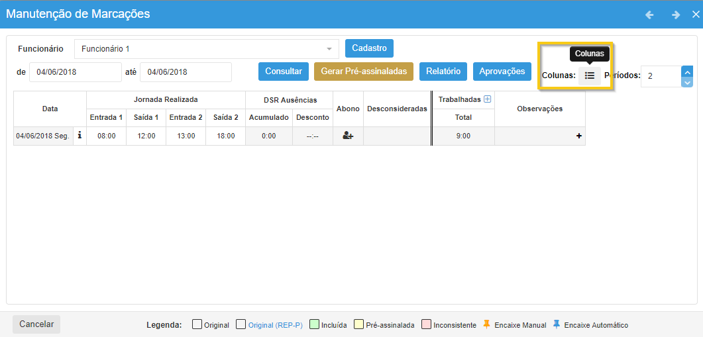Go back with the left arrow
The height and width of the screenshot is (337, 703).
(x=649, y=15)
